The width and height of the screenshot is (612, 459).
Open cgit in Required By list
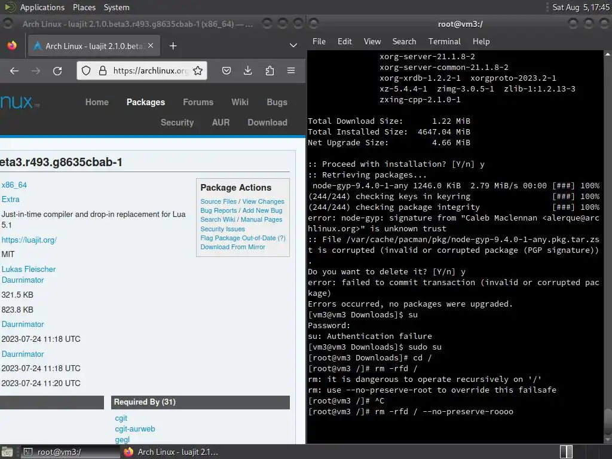(x=121, y=418)
